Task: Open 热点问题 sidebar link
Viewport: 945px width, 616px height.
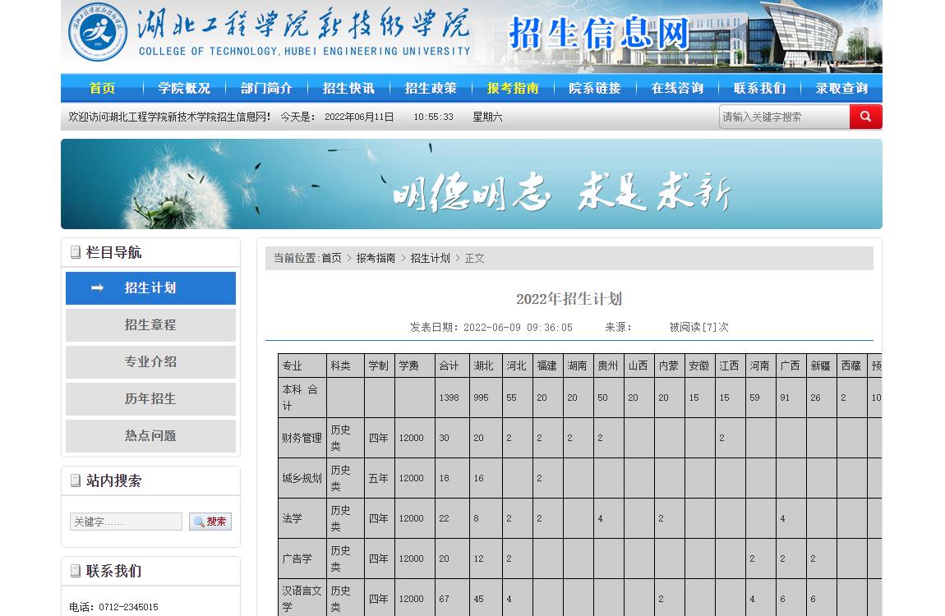Action: [x=150, y=435]
